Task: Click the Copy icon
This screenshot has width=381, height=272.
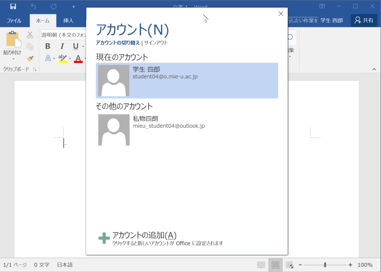Action: (30, 46)
